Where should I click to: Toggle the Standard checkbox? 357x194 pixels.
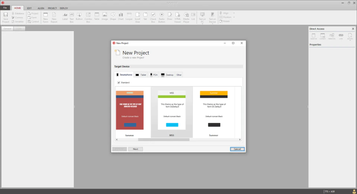coord(119,82)
